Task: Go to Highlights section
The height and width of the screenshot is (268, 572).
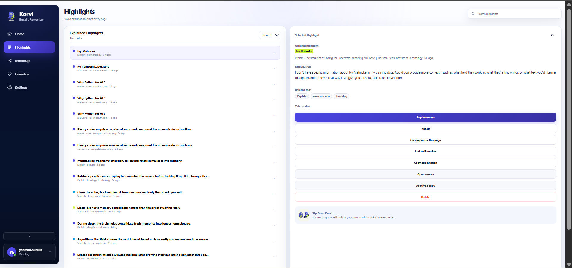Action: (29, 47)
